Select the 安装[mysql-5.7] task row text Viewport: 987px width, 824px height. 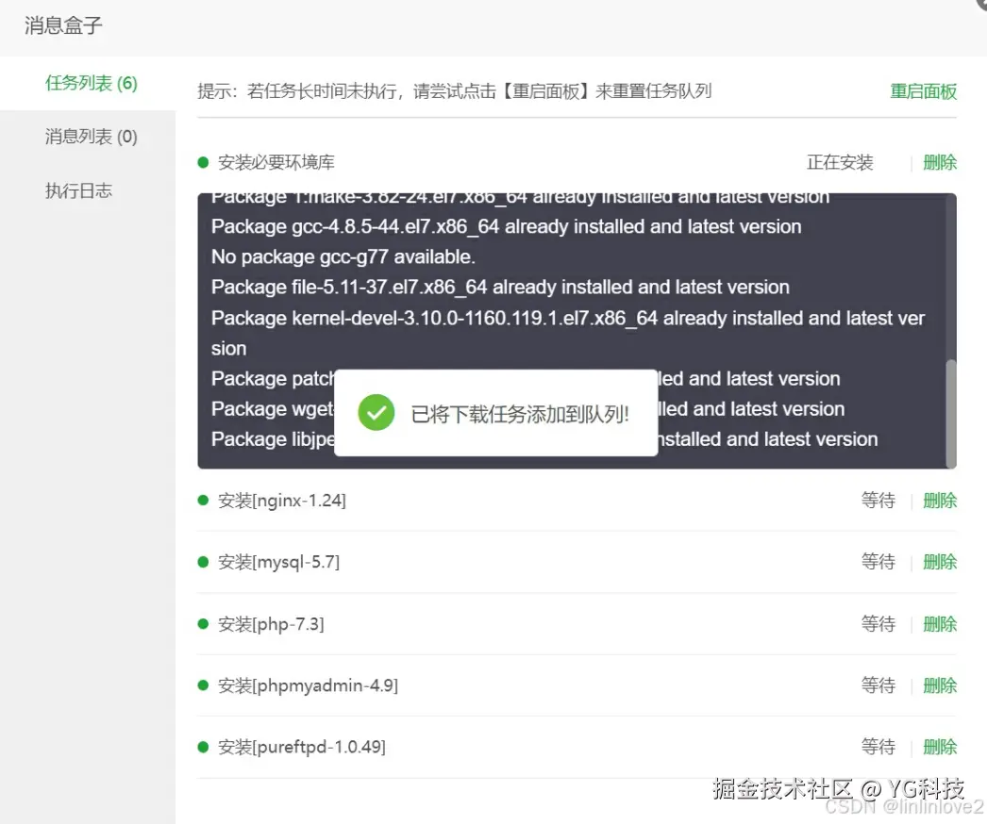coord(279,562)
